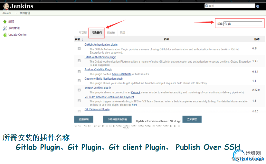Click the magnifier icon in the top search box
The image size is (266, 164).
[x=207, y=6]
